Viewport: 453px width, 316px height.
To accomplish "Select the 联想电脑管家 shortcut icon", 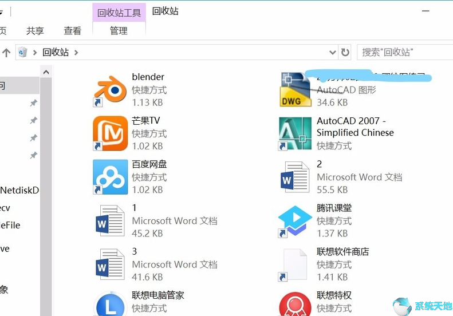I will point(110,304).
